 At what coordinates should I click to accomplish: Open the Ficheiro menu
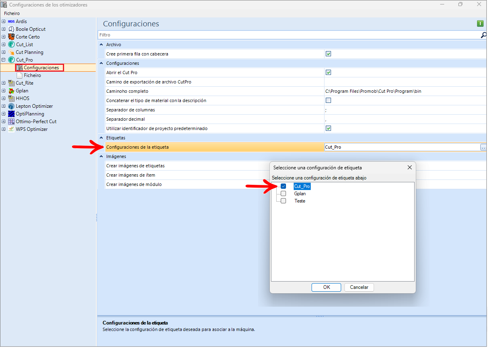(12, 13)
